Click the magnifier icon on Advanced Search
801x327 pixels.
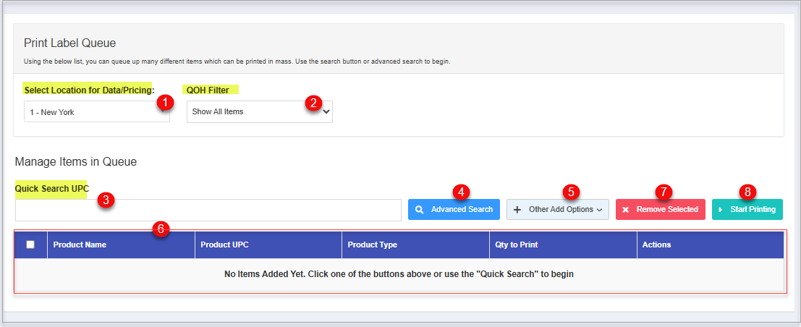coord(419,210)
